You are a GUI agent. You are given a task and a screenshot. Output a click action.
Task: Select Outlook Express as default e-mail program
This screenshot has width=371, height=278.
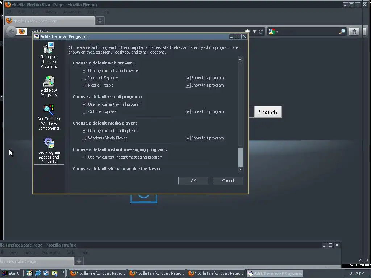pos(99,111)
